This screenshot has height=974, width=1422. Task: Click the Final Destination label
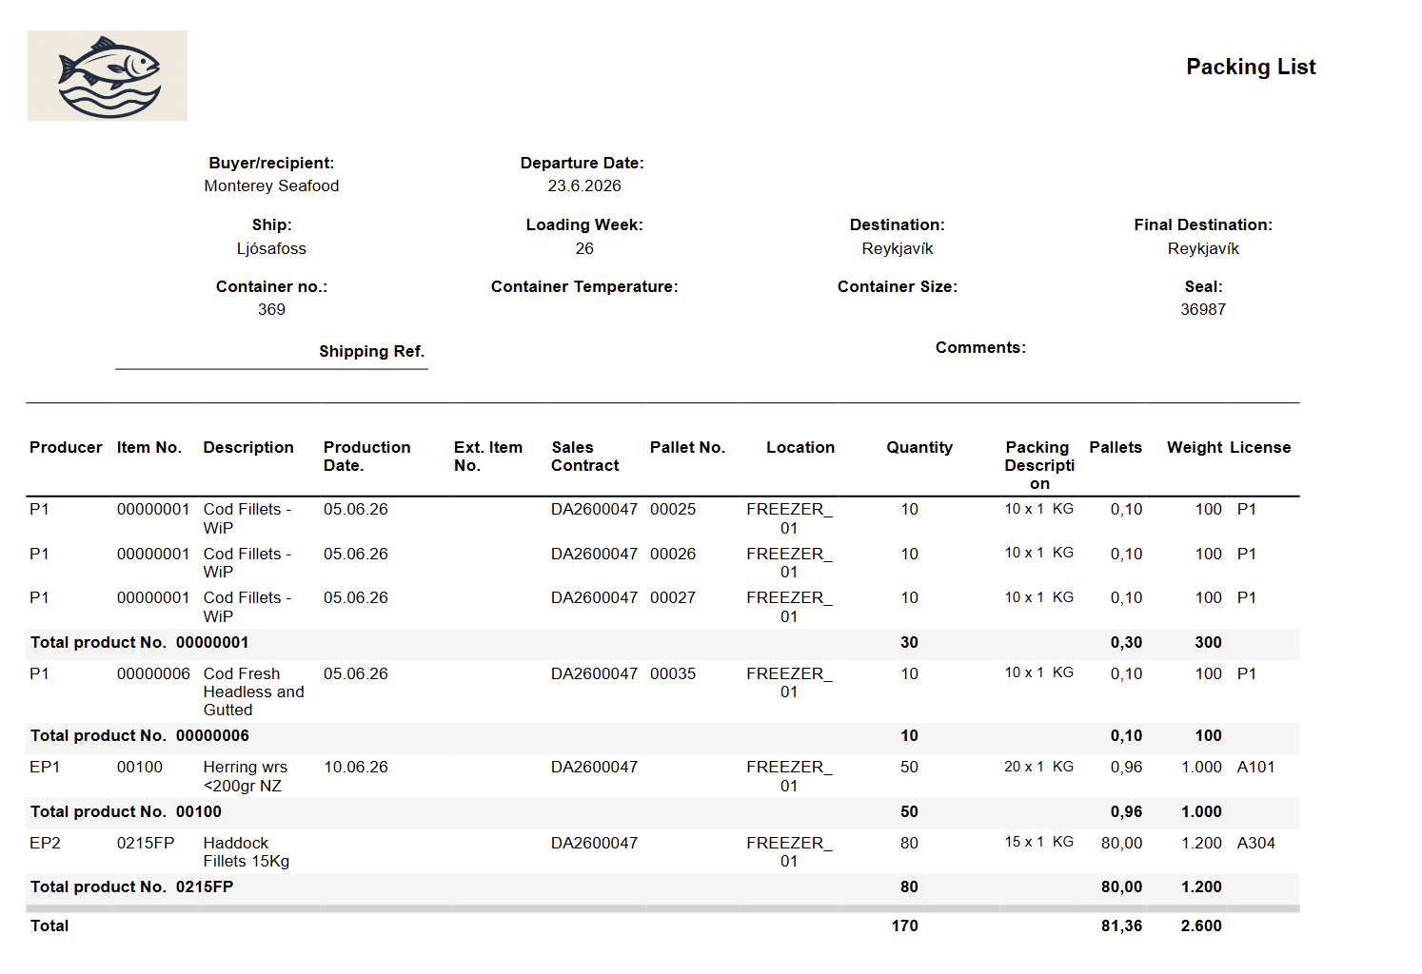[x=1203, y=224]
